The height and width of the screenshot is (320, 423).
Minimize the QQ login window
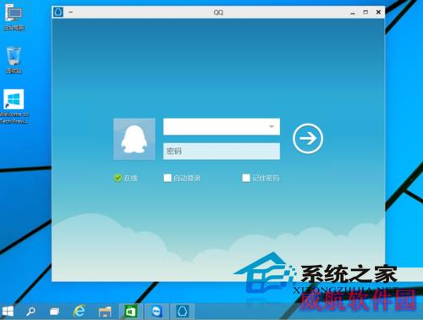click(x=353, y=13)
